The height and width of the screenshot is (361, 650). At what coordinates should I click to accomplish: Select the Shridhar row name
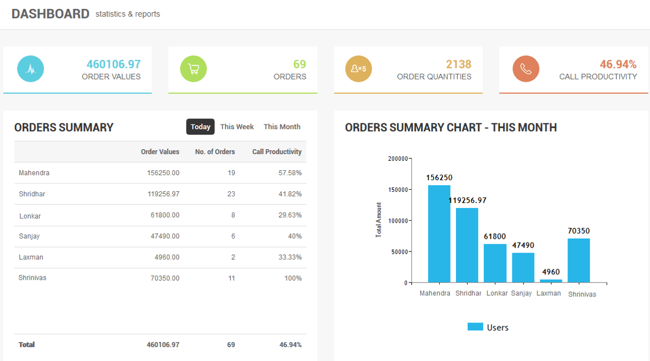(32, 194)
